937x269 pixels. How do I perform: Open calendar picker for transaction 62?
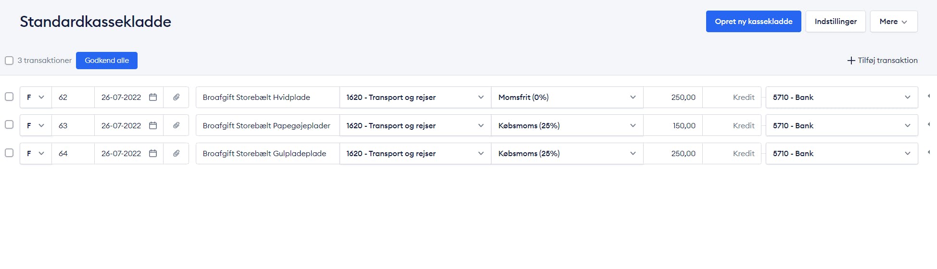coord(153,97)
